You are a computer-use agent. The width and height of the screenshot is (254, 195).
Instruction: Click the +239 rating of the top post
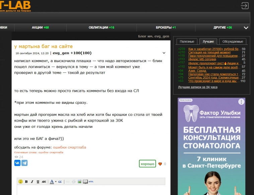click(181, 49)
